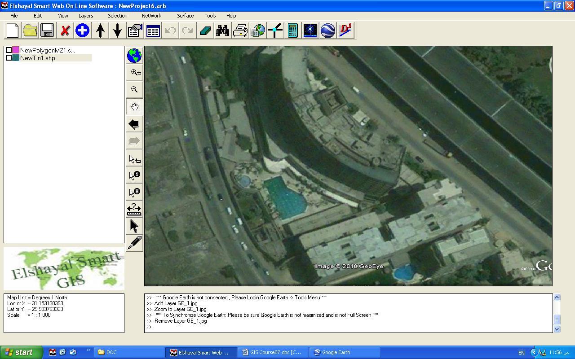575x359 pixels.
Task: Open find tool with binoculars icon
Action: pyautogui.click(x=222, y=31)
